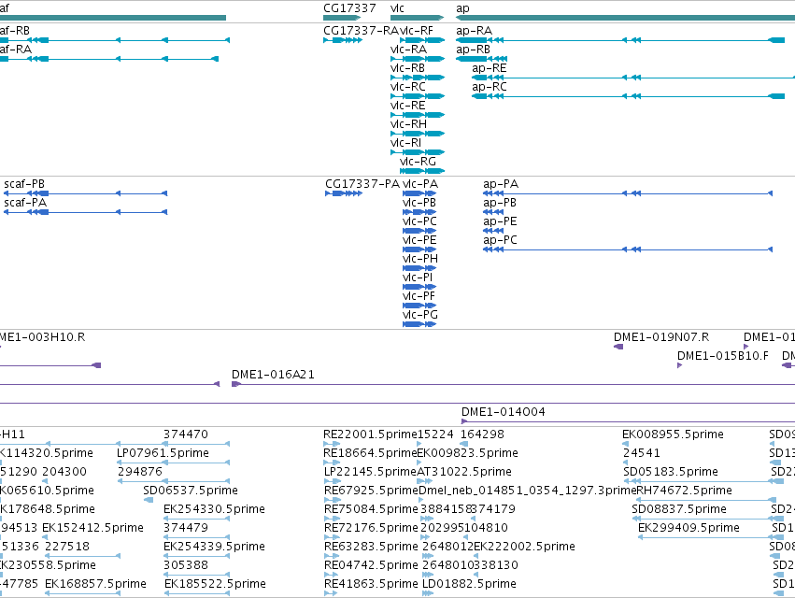The width and height of the screenshot is (795, 598).
Task: Click the RE22001.5prime EST label
Action: pos(370,434)
